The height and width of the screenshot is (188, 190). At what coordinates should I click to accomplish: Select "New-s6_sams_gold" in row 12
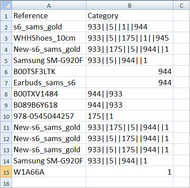click(x=49, y=138)
